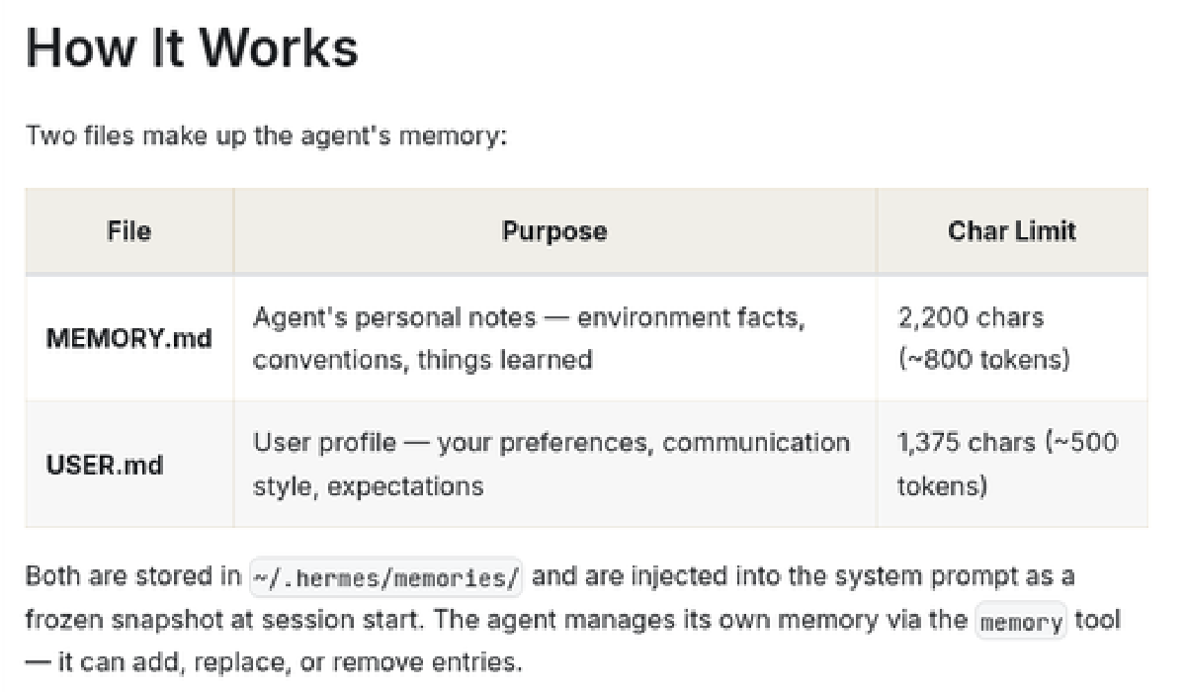
Task: Click the "2,200 chars" limit value
Action: point(971,318)
